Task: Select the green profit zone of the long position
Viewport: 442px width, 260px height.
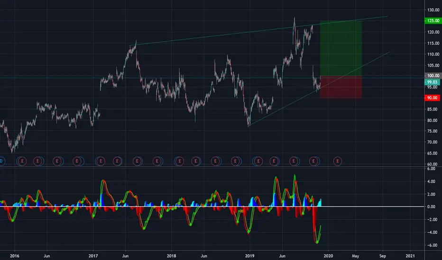Action: click(x=341, y=48)
